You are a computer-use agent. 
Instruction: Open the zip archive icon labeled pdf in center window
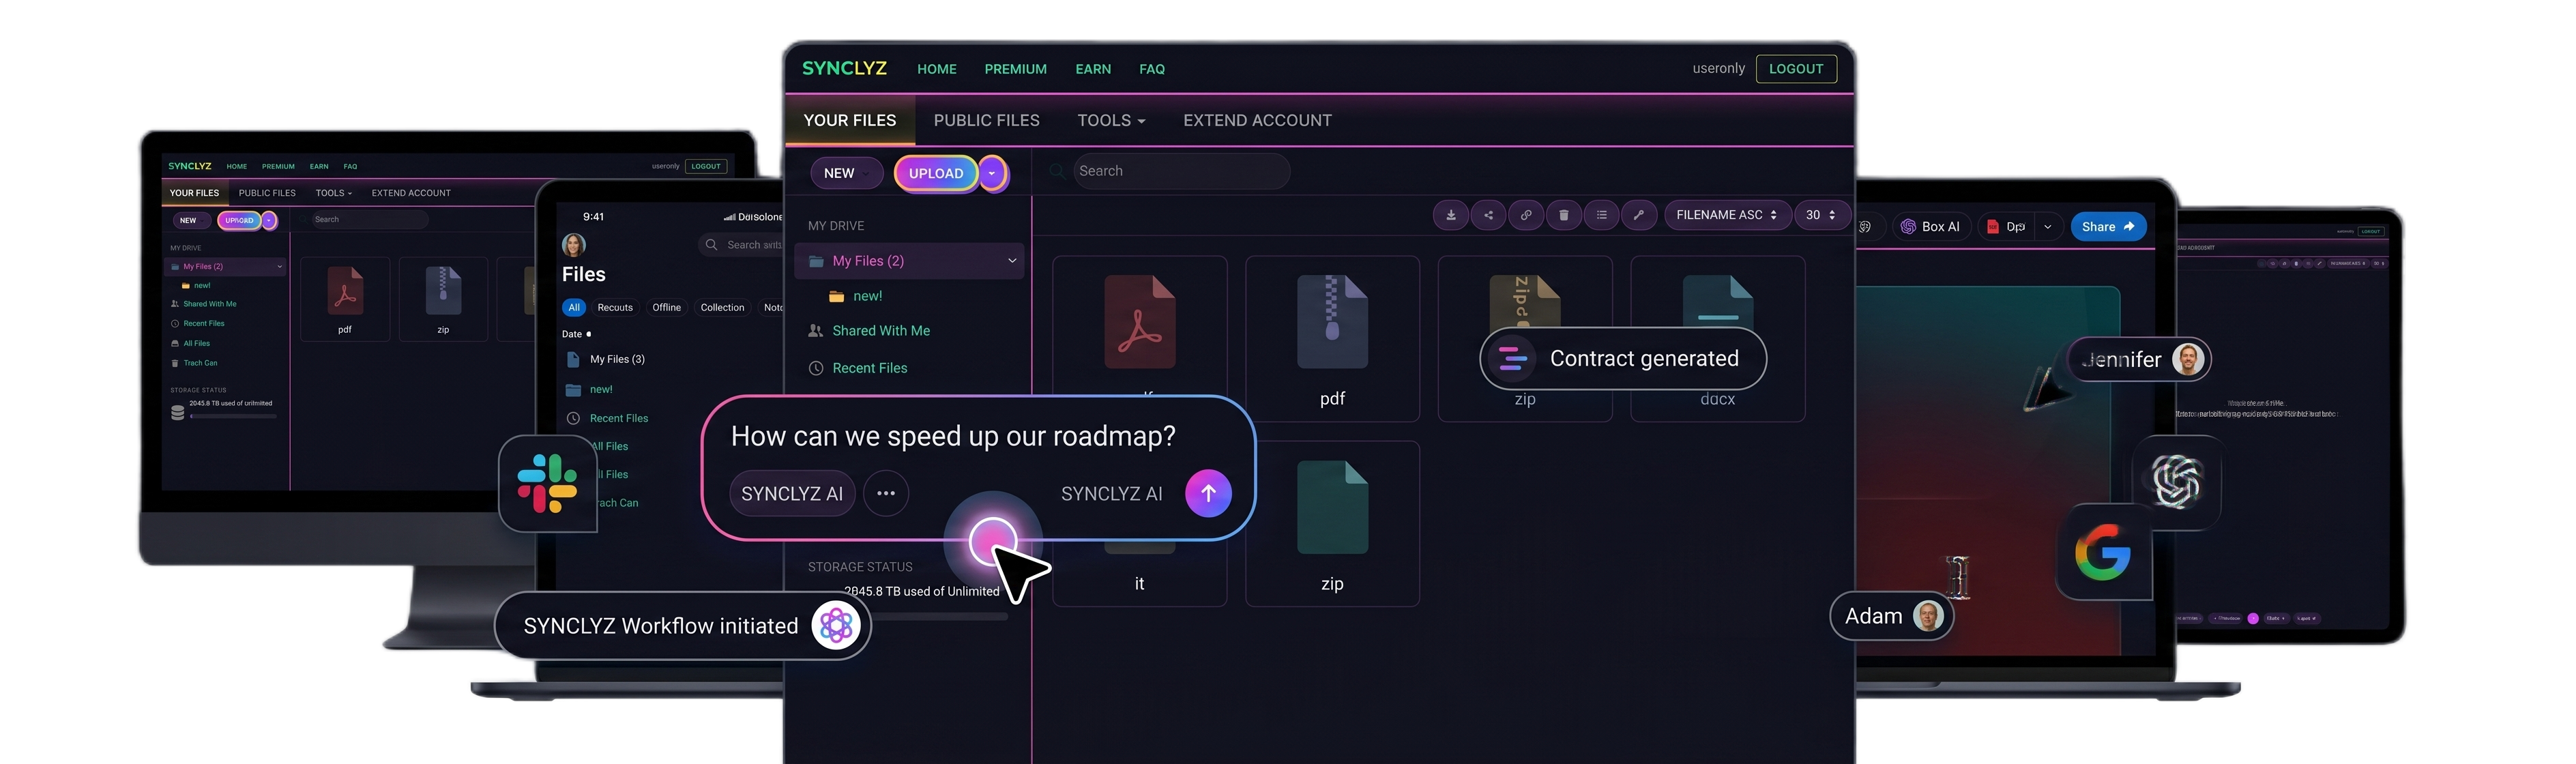coord(1332,321)
